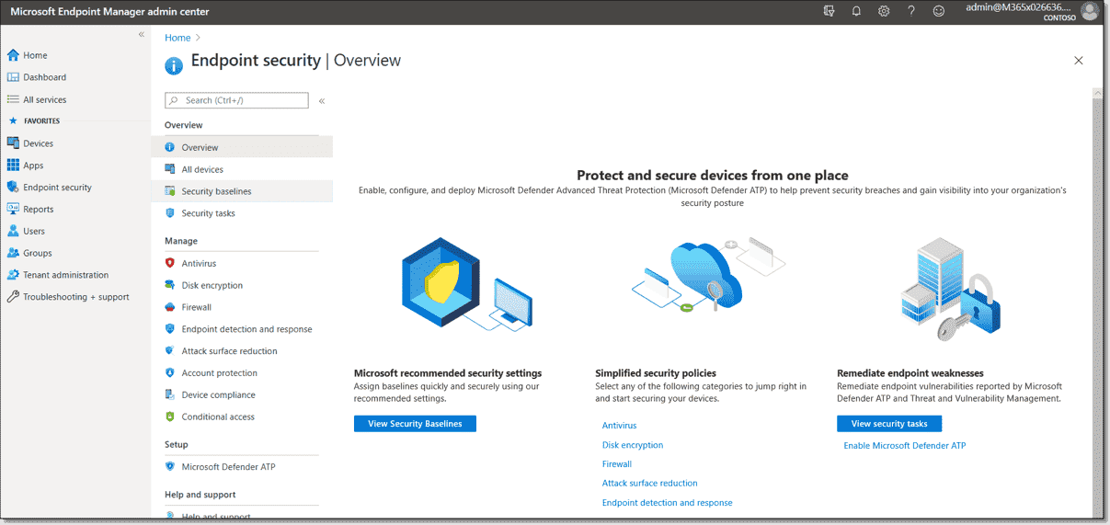Click the Microsoft recommended security settings heading
1110x525 pixels.
point(448,373)
